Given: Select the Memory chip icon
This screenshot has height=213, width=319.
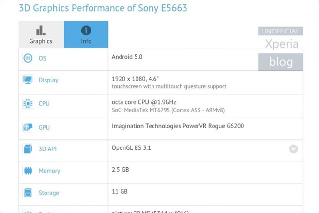Looking at the screenshot, I should pos(28,171).
